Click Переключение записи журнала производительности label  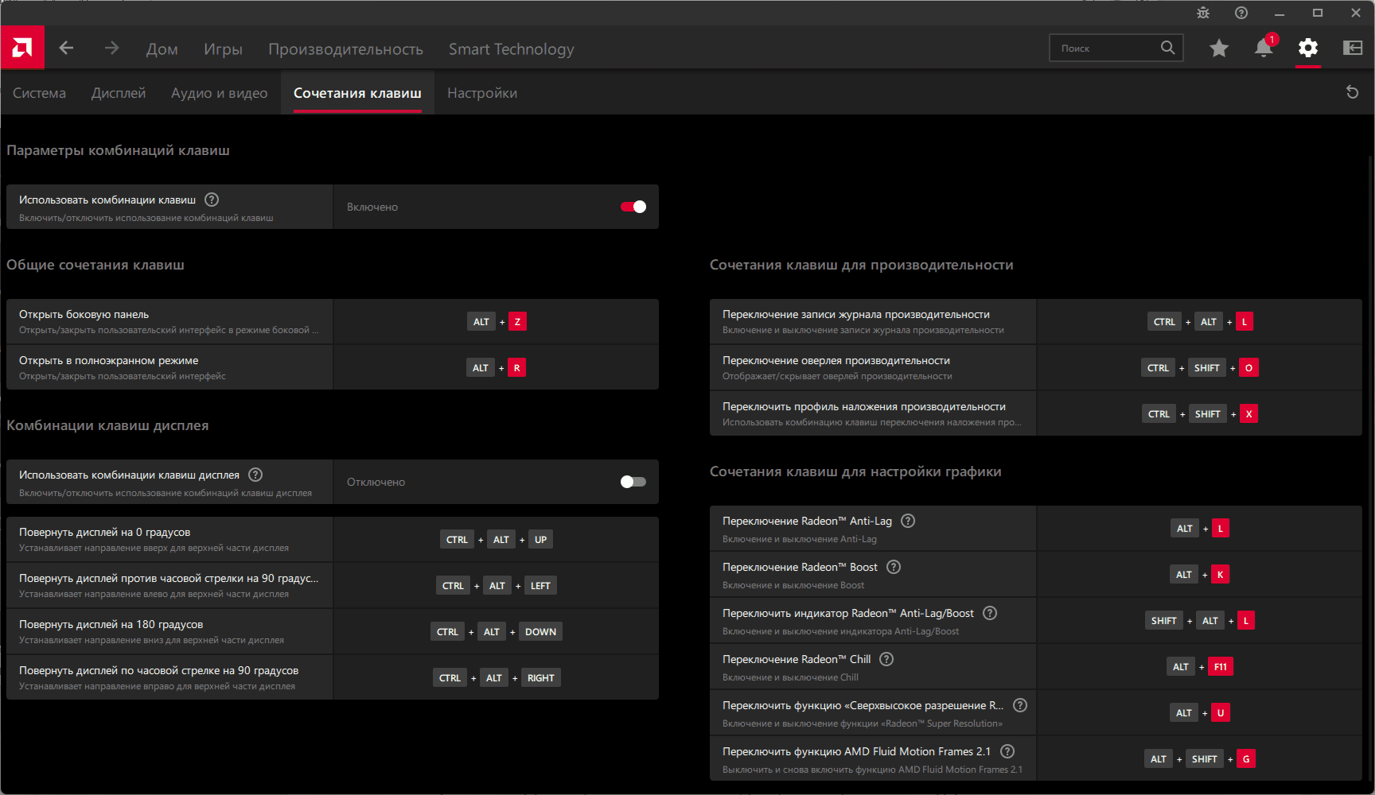pyautogui.click(x=856, y=315)
